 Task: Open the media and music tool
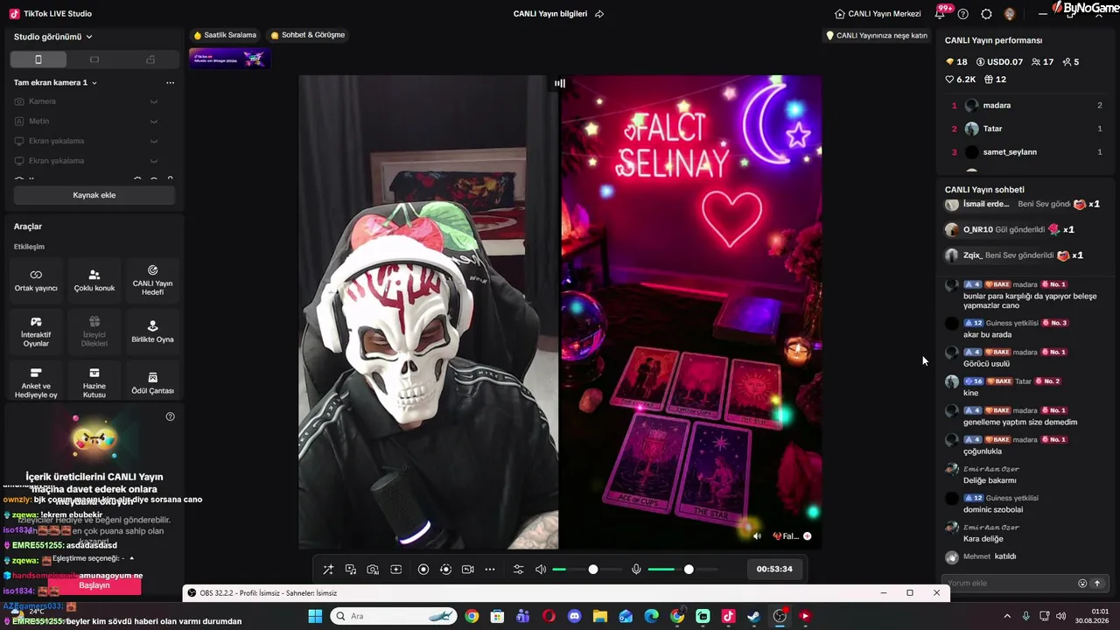click(351, 570)
